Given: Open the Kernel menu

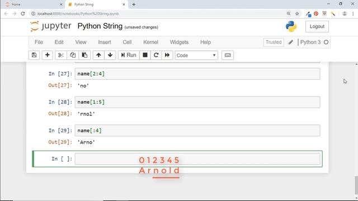Looking at the screenshot, I should (150, 42).
